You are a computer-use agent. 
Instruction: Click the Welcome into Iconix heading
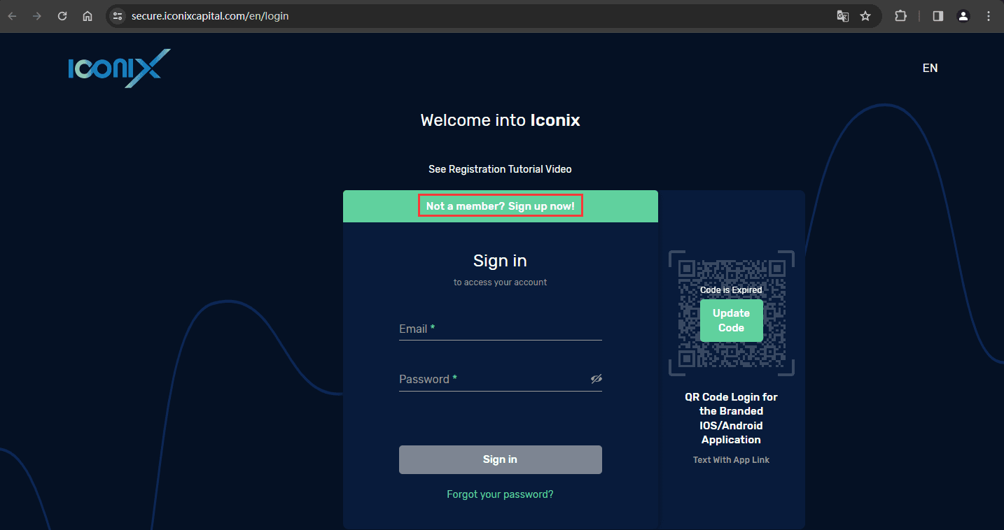(x=500, y=120)
